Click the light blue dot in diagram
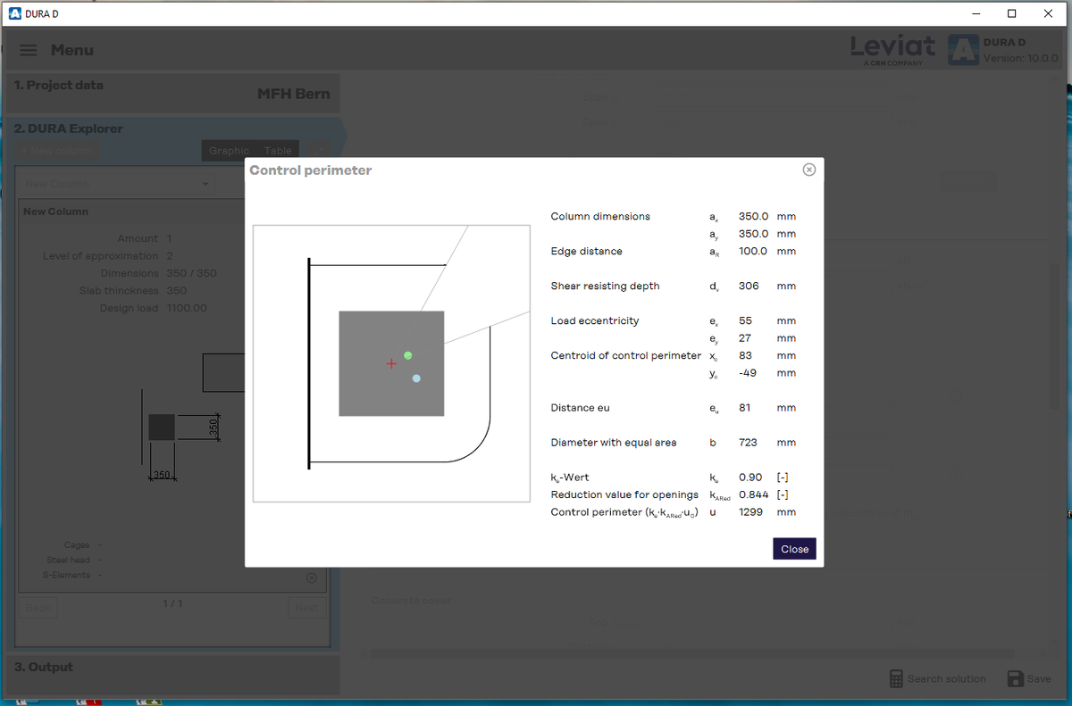 416,378
